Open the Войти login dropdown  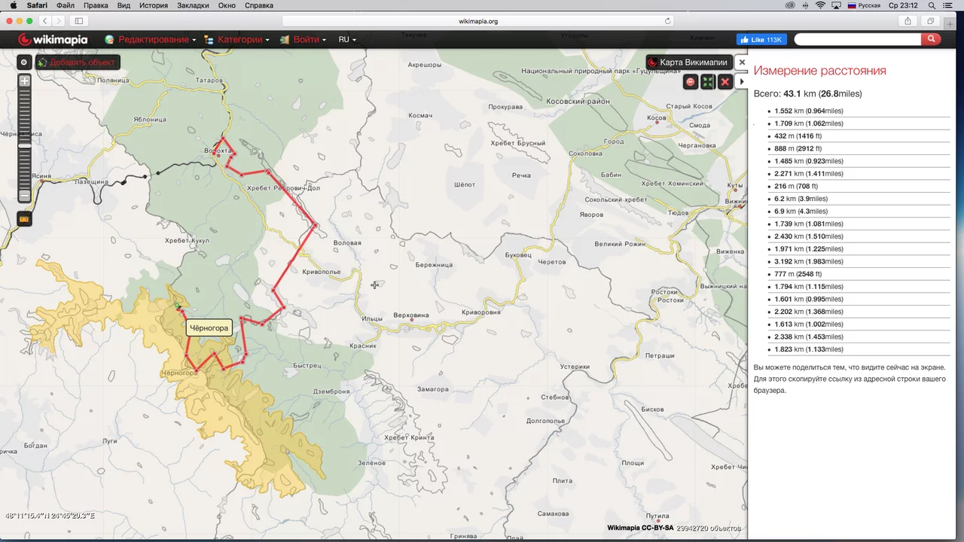303,39
